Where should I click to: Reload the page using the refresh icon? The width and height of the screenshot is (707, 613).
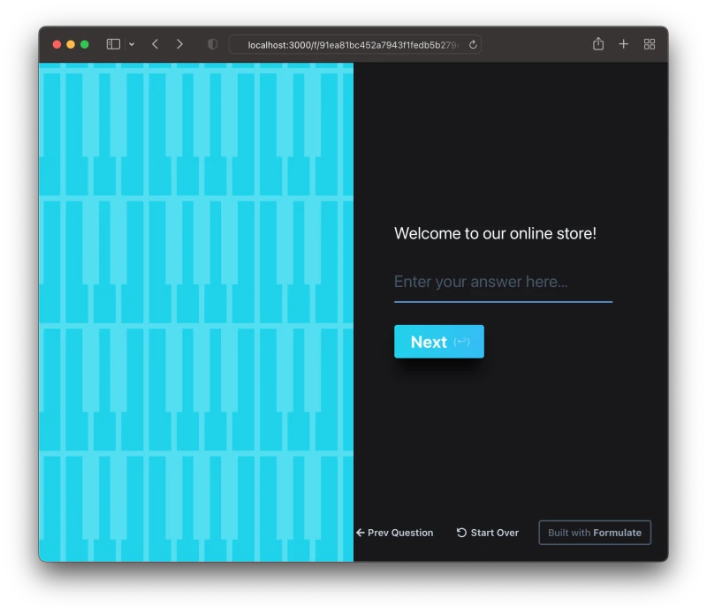click(473, 44)
